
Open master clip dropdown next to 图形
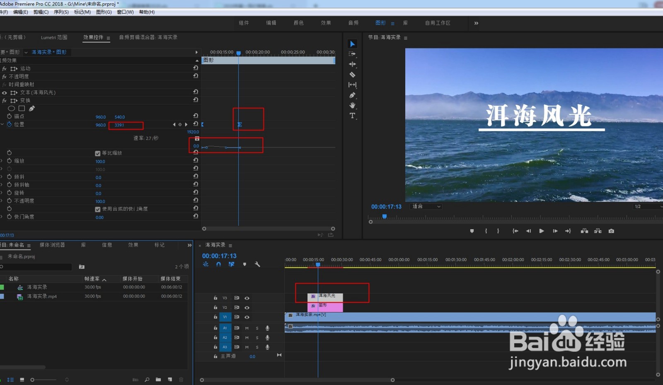pos(26,52)
